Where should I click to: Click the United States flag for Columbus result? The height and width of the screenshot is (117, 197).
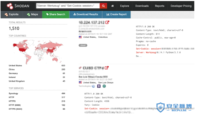tap(80, 37)
